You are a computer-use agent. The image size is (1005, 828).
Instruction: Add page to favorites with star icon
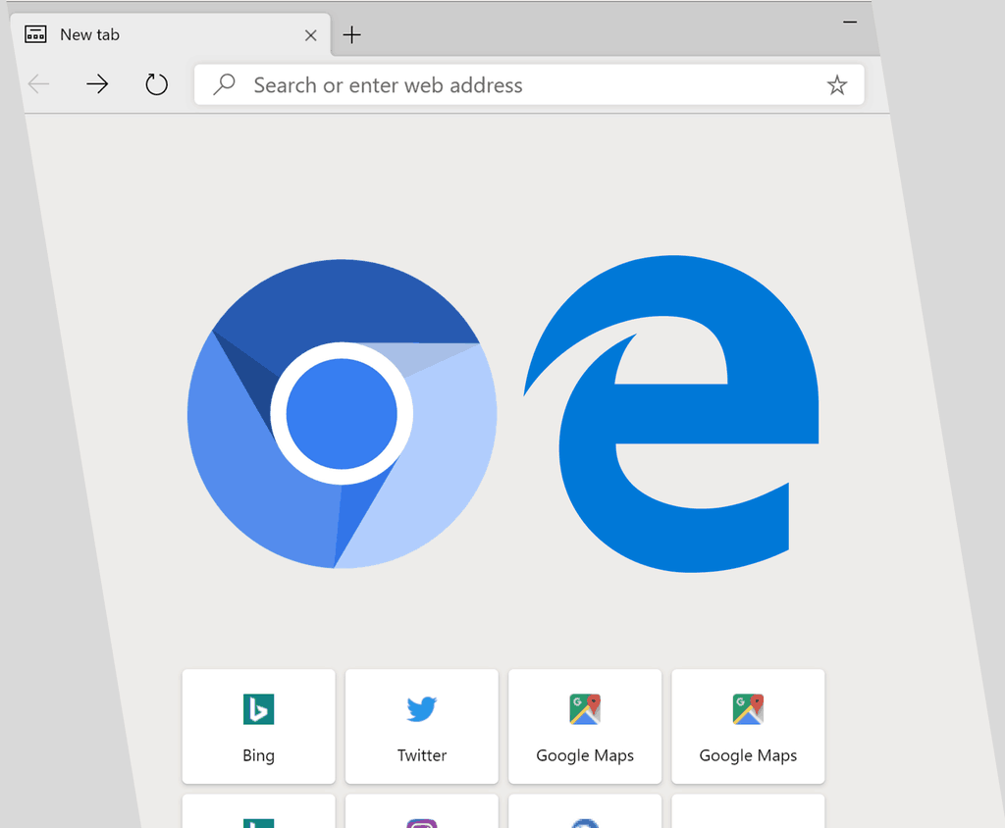coord(836,84)
